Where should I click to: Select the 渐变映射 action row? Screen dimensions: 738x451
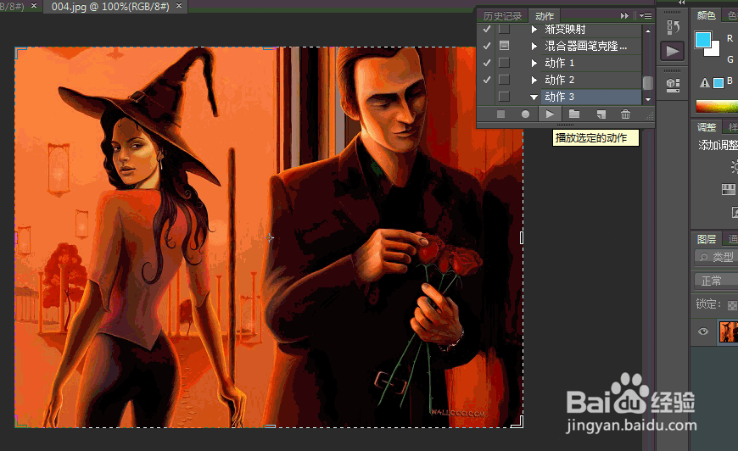[x=590, y=29]
